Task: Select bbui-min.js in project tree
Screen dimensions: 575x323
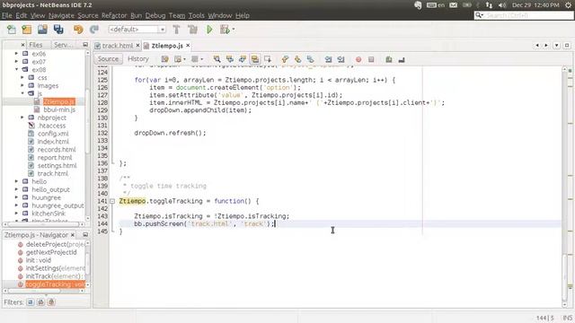Action: pos(59,109)
